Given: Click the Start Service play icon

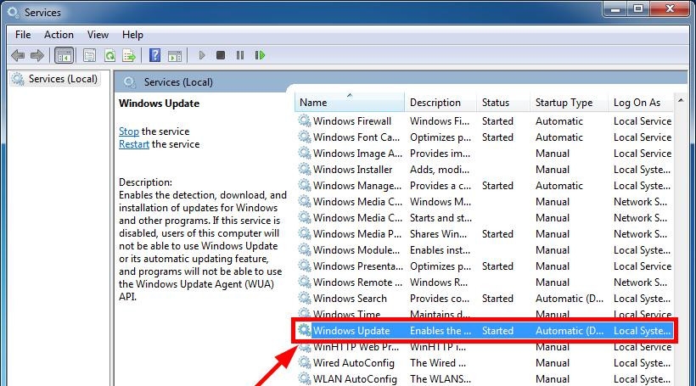Looking at the screenshot, I should coord(202,55).
